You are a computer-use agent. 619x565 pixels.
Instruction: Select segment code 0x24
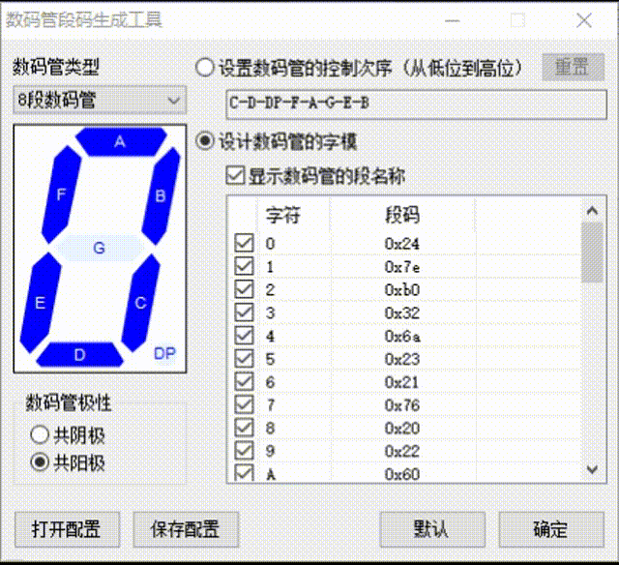(x=402, y=244)
